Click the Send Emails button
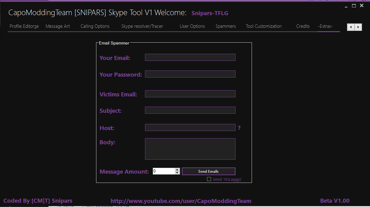370x207 pixels. click(x=209, y=171)
